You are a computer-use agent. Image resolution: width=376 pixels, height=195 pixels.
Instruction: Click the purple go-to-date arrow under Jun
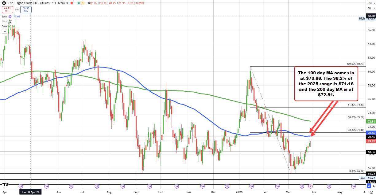click(71, 186)
